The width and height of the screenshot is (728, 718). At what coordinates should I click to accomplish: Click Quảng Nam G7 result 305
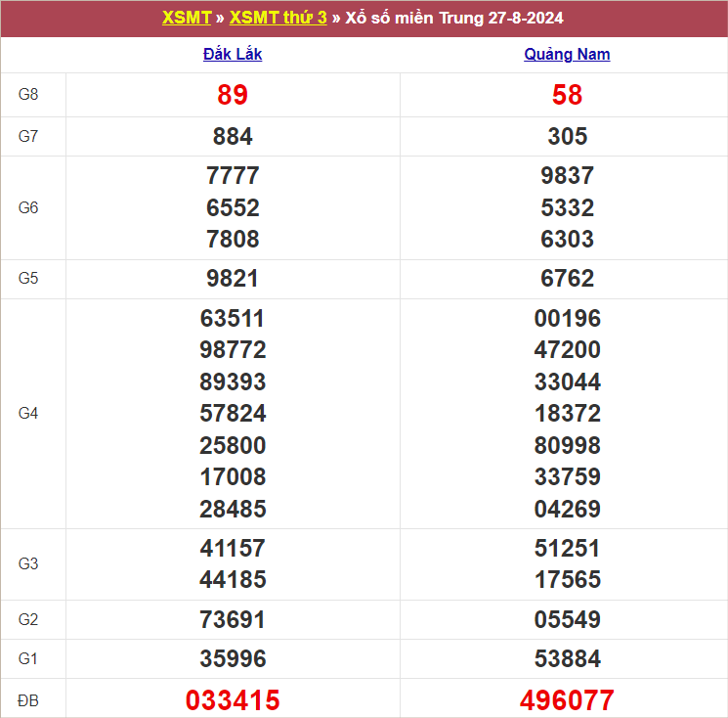coord(568,137)
